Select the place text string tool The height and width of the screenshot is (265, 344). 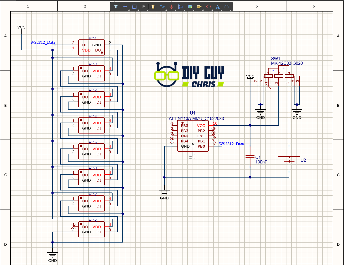(x=218, y=7)
